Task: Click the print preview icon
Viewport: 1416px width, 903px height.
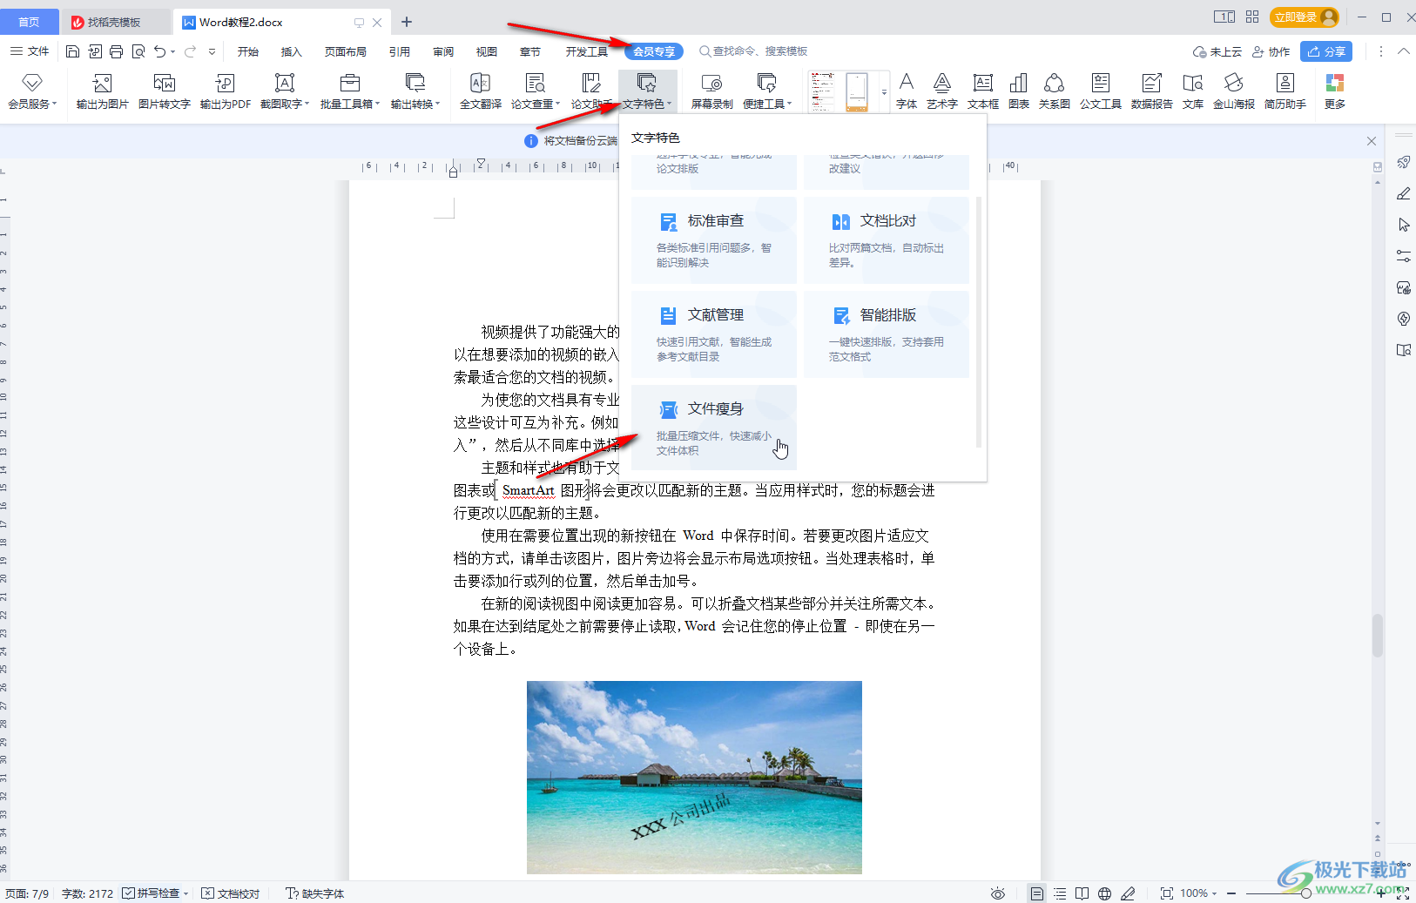Action: point(138,51)
